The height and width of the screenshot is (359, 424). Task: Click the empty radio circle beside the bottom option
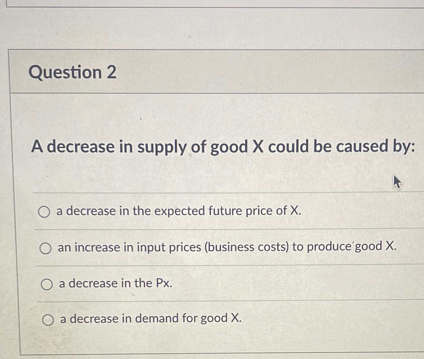(x=48, y=320)
